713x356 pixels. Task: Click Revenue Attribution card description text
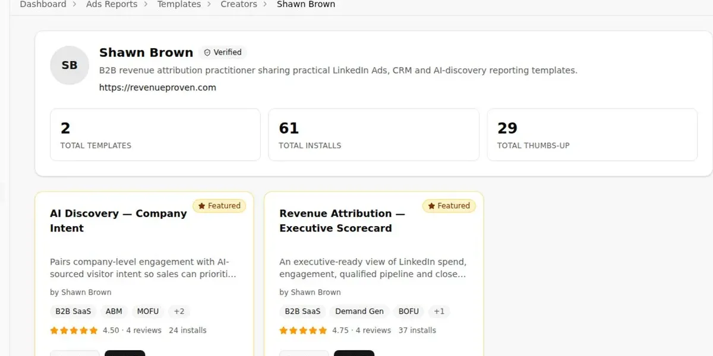tap(373, 268)
